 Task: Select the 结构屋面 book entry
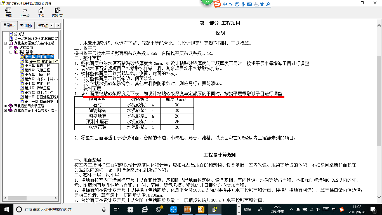tap(26, 48)
